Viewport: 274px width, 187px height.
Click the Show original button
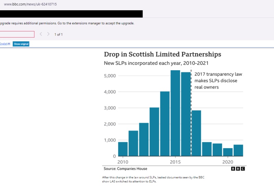pos(21,44)
